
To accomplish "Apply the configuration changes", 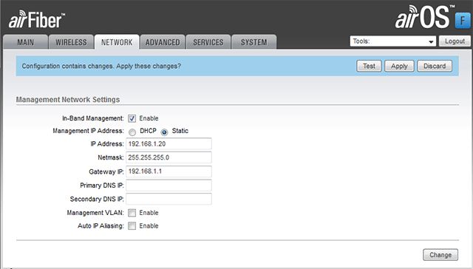I will click(x=399, y=66).
